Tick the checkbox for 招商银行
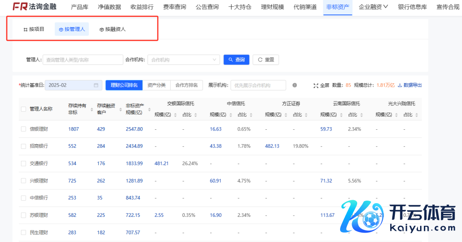462x242 pixels. pos(24,146)
